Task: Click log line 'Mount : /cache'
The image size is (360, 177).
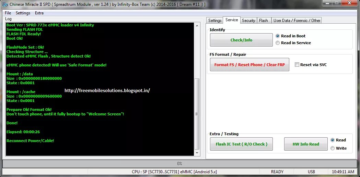Action: tap(21, 92)
